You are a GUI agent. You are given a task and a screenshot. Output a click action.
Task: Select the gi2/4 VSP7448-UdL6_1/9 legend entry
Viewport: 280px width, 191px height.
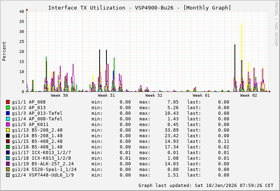(x=43, y=175)
